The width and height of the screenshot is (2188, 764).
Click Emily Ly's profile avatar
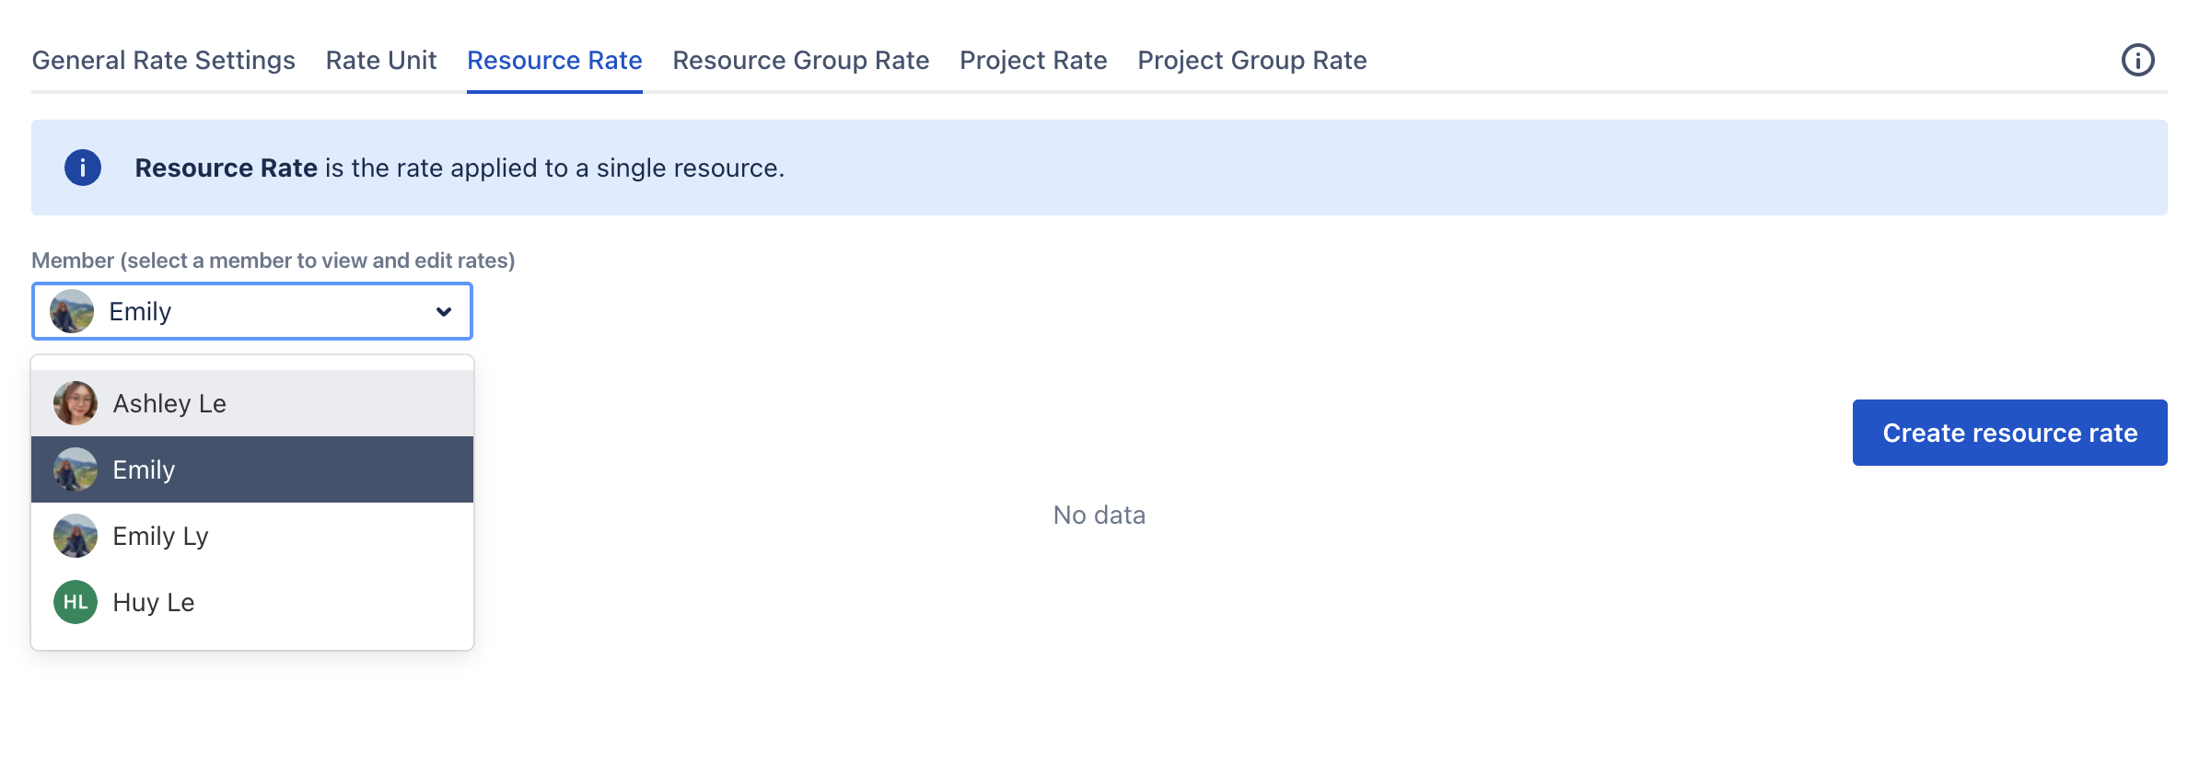tap(76, 536)
